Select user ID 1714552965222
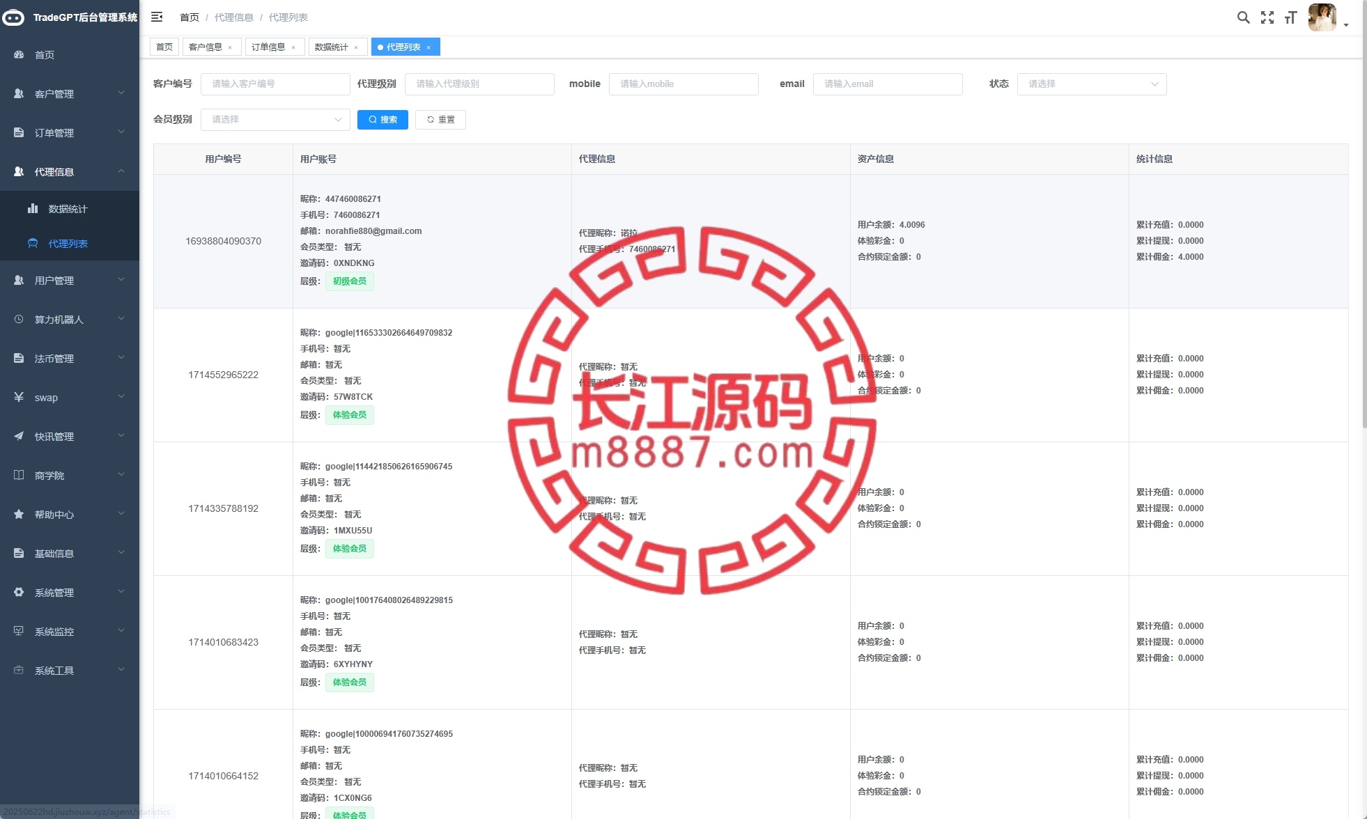This screenshot has height=819, width=1367. point(223,375)
